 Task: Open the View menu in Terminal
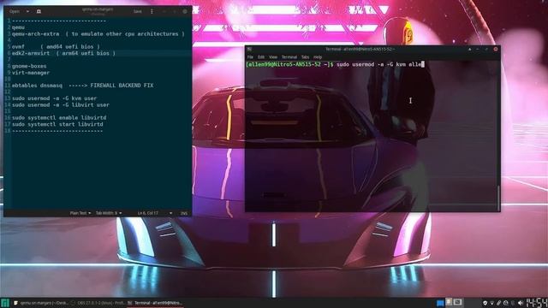coord(273,57)
